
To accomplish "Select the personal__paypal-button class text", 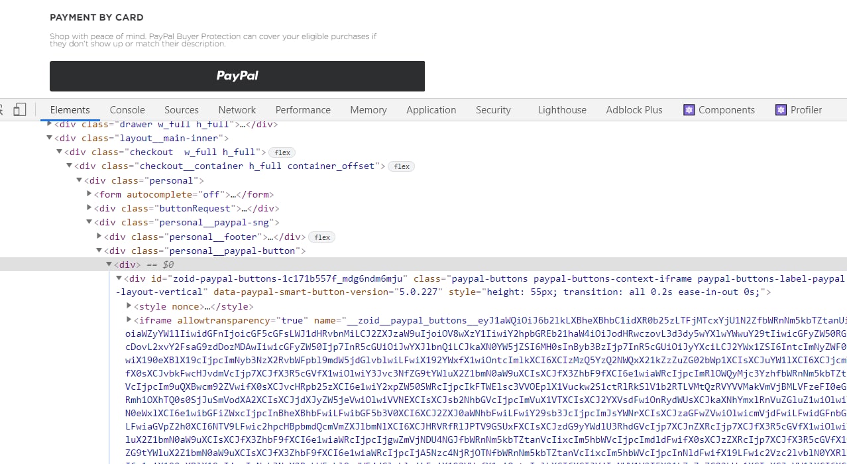I will pyautogui.click(x=232, y=251).
